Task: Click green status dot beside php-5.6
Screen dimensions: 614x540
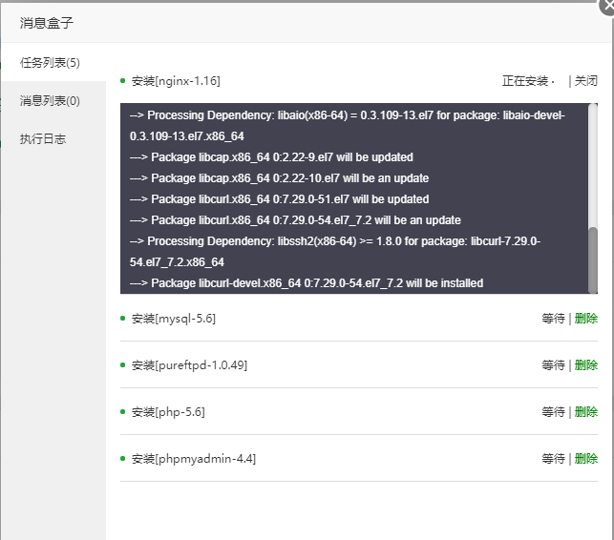Action: point(123,411)
